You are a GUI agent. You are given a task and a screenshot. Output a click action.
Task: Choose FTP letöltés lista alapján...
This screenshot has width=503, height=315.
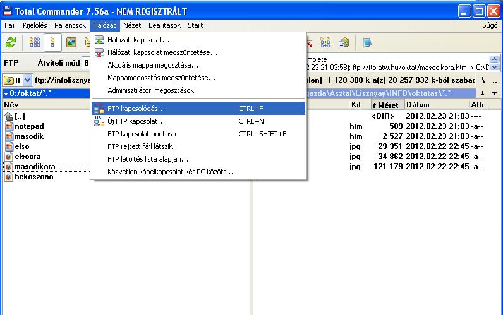click(x=198, y=159)
